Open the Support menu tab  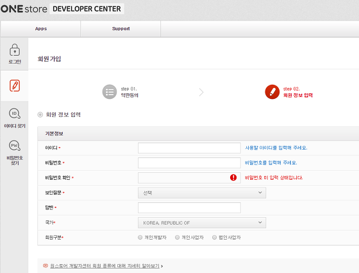[x=121, y=29]
